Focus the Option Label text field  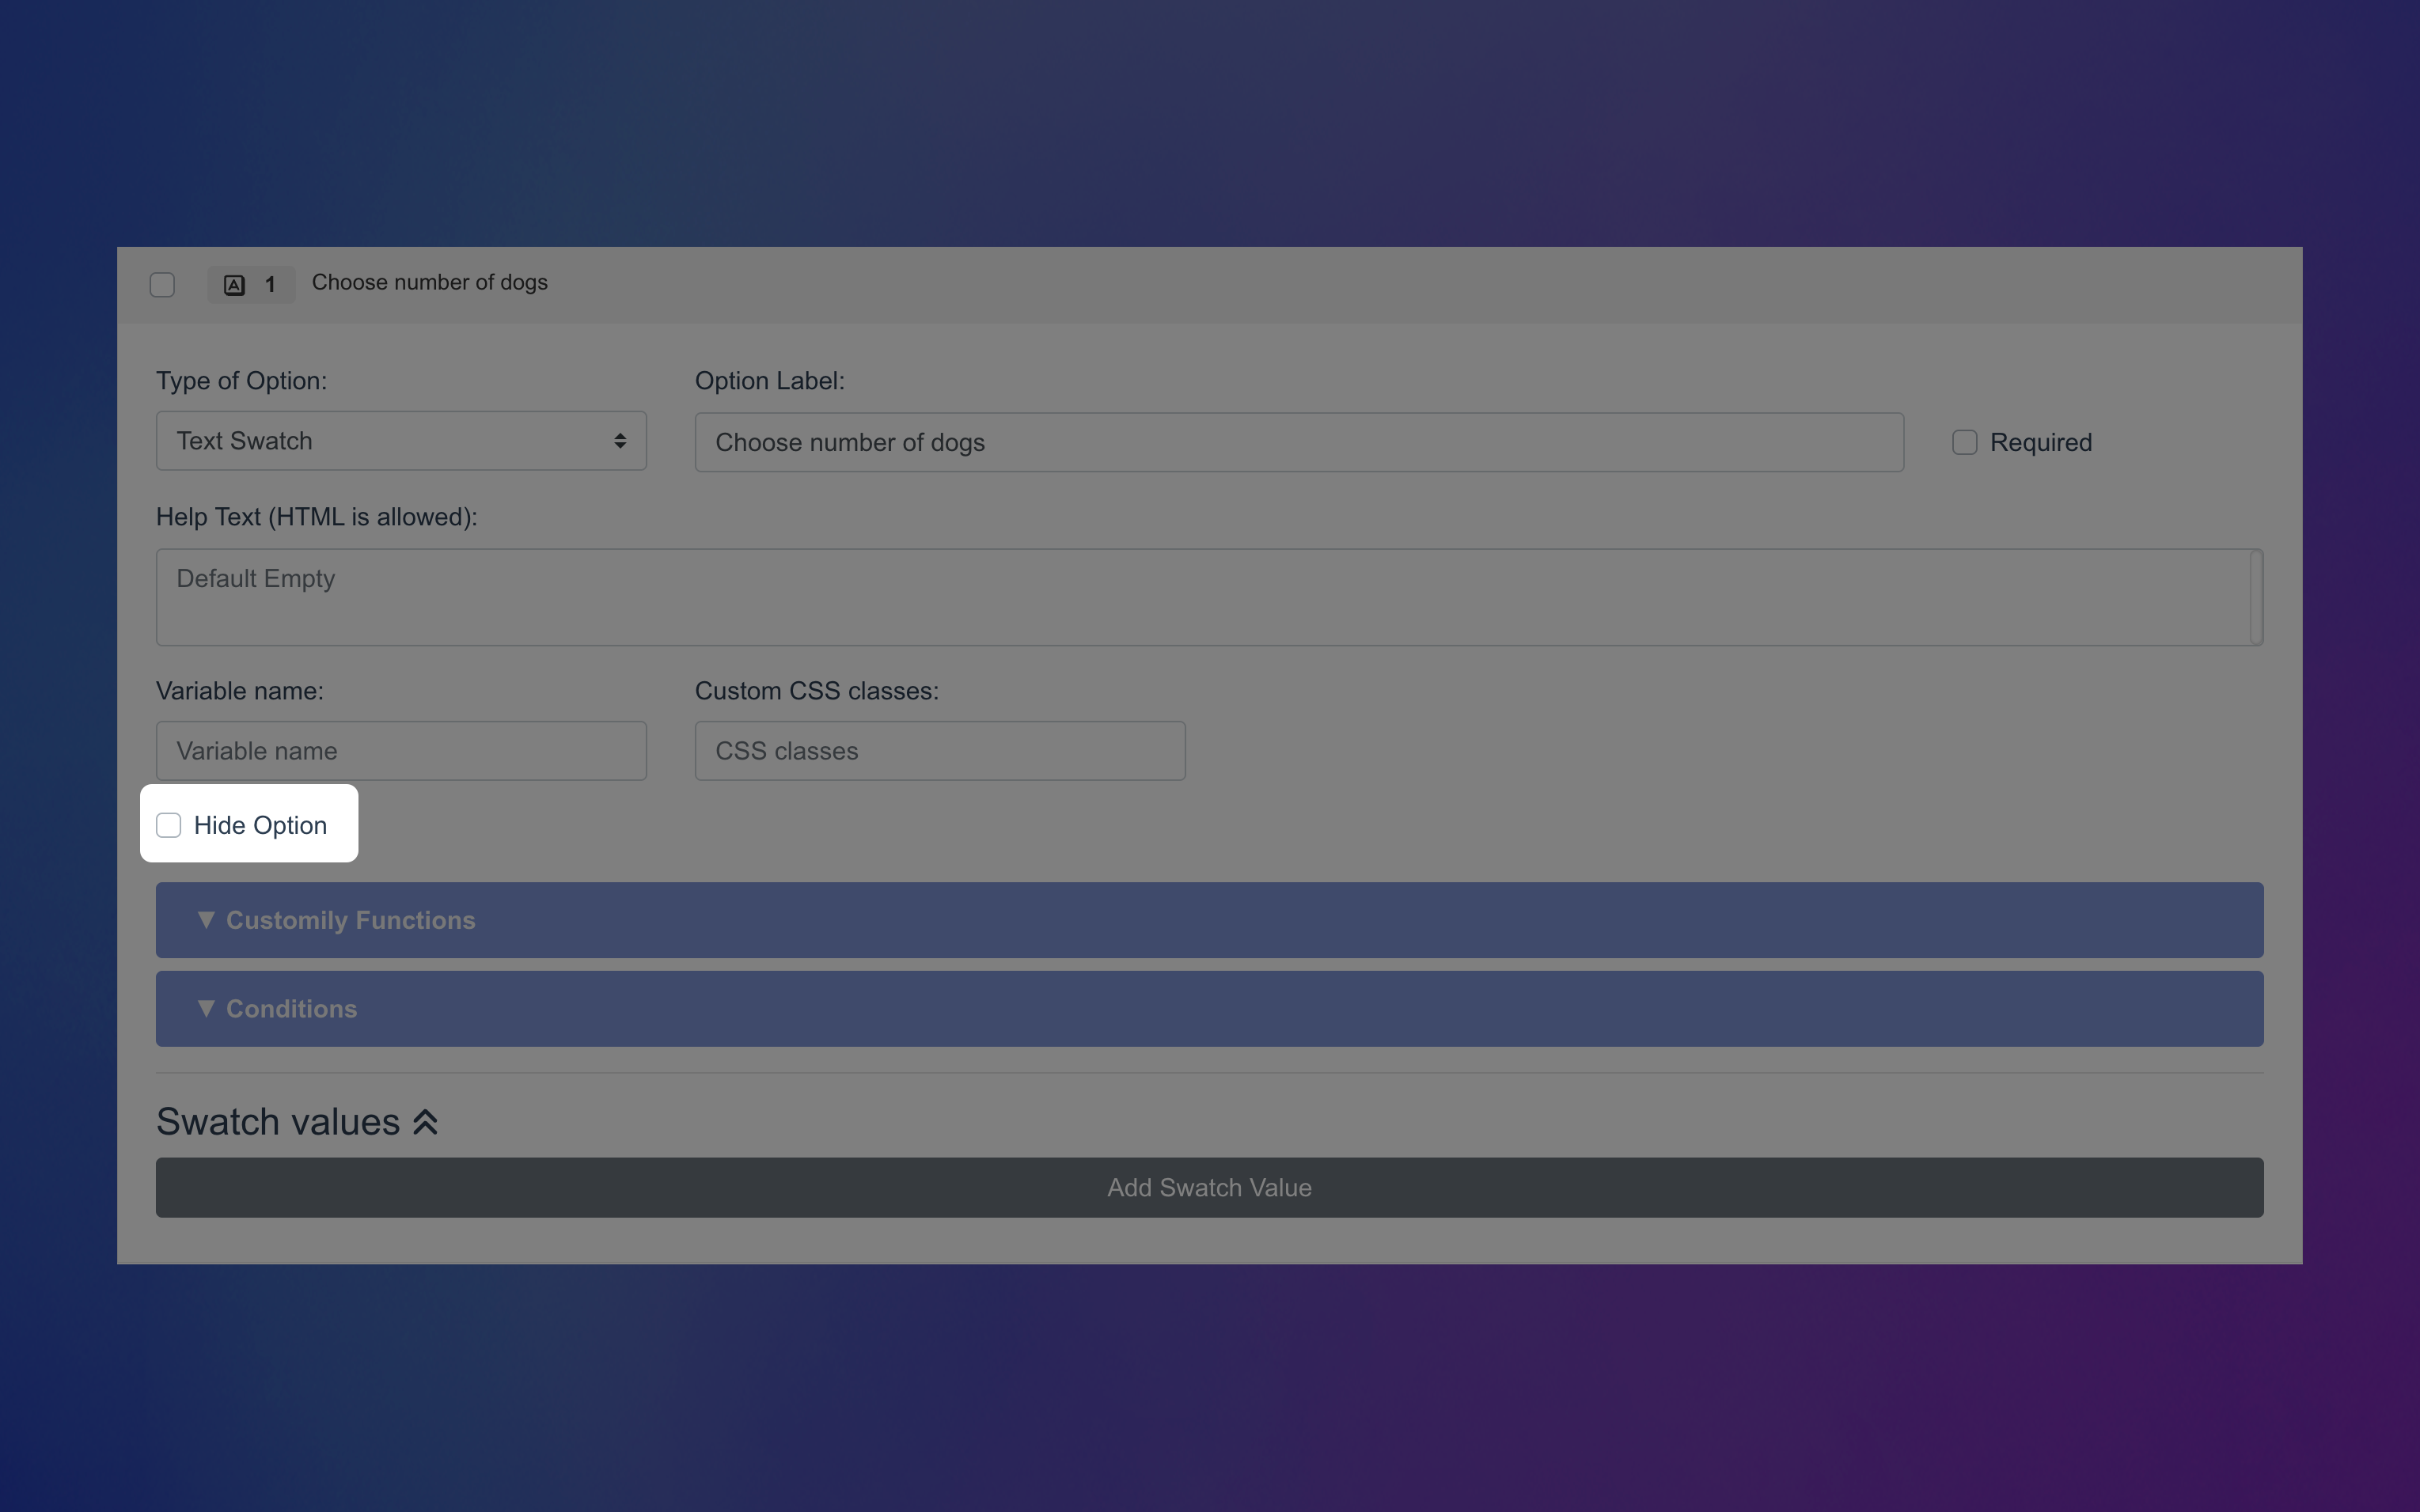coord(1298,442)
